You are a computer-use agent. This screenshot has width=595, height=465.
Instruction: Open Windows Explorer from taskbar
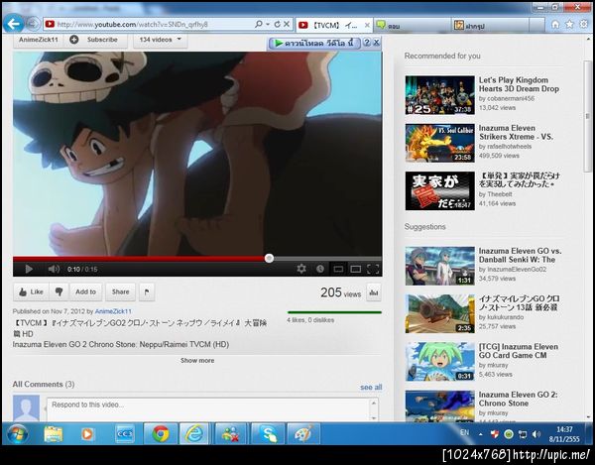(54, 434)
